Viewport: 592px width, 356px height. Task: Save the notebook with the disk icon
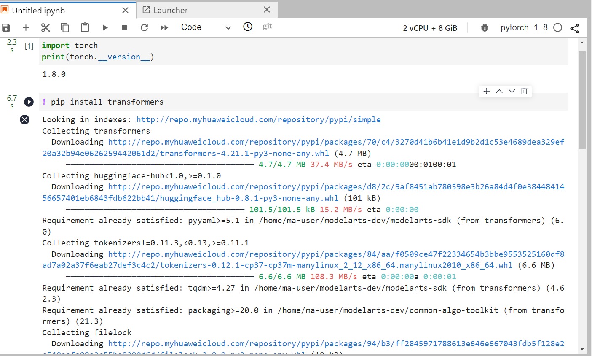coord(6,28)
